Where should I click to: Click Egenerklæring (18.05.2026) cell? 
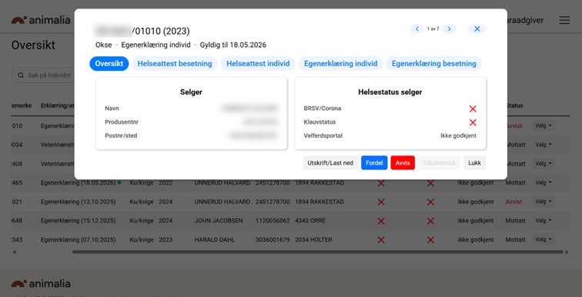point(78,183)
